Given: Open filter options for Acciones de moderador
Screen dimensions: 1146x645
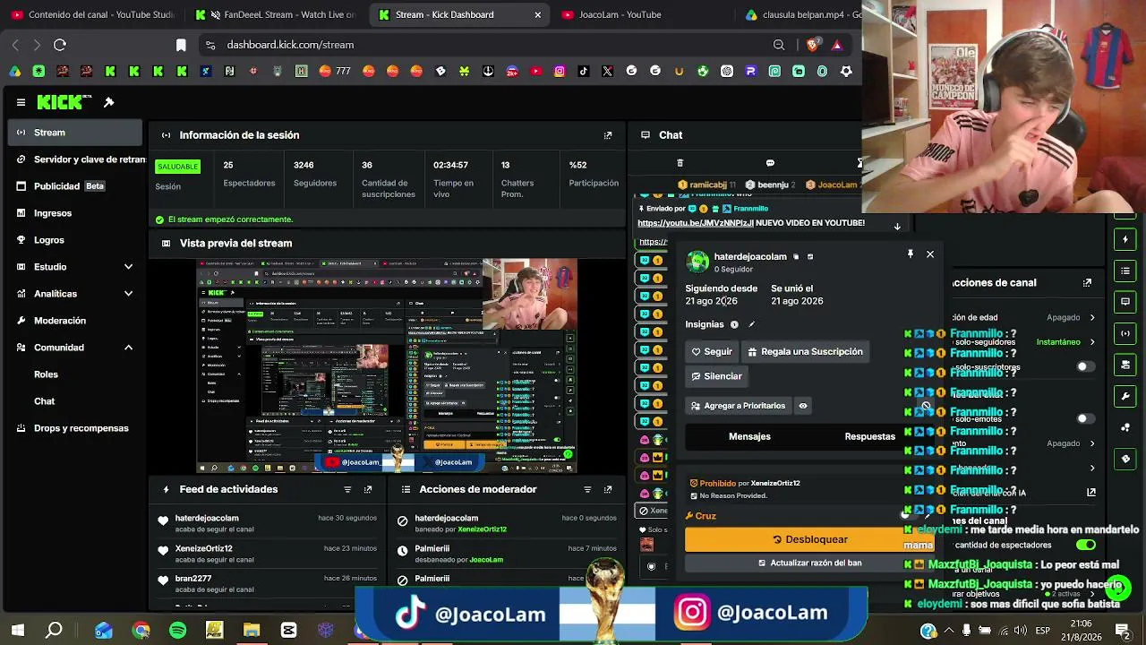Looking at the screenshot, I should (x=587, y=489).
